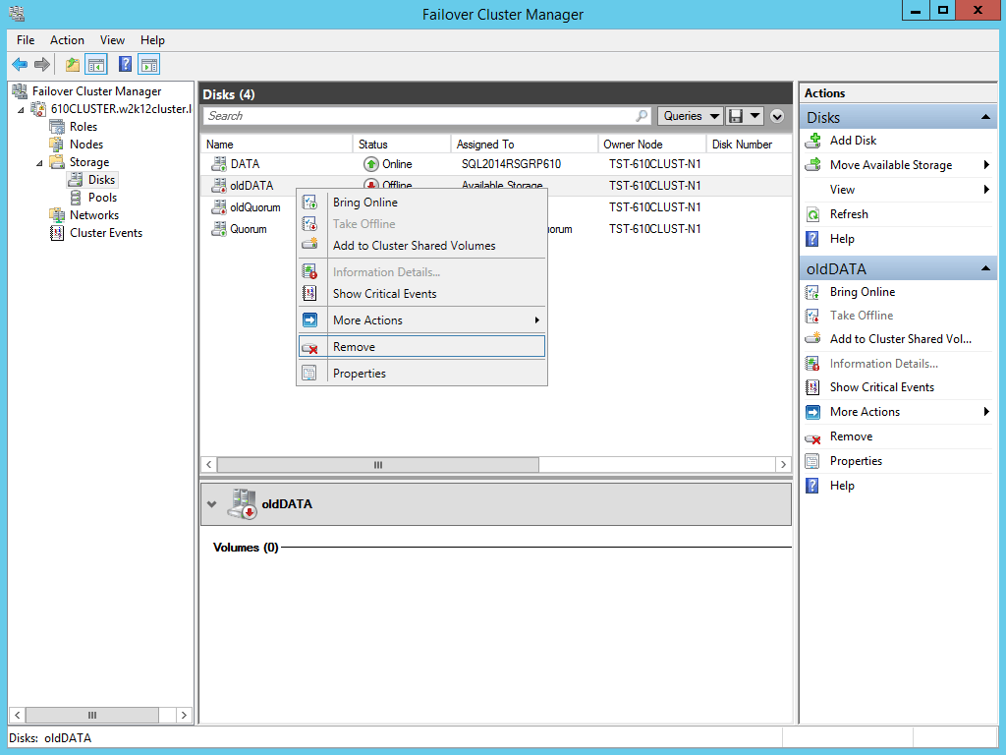The image size is (1006, 755).
Task: Click the back navigation arrow
Action: 20,63
